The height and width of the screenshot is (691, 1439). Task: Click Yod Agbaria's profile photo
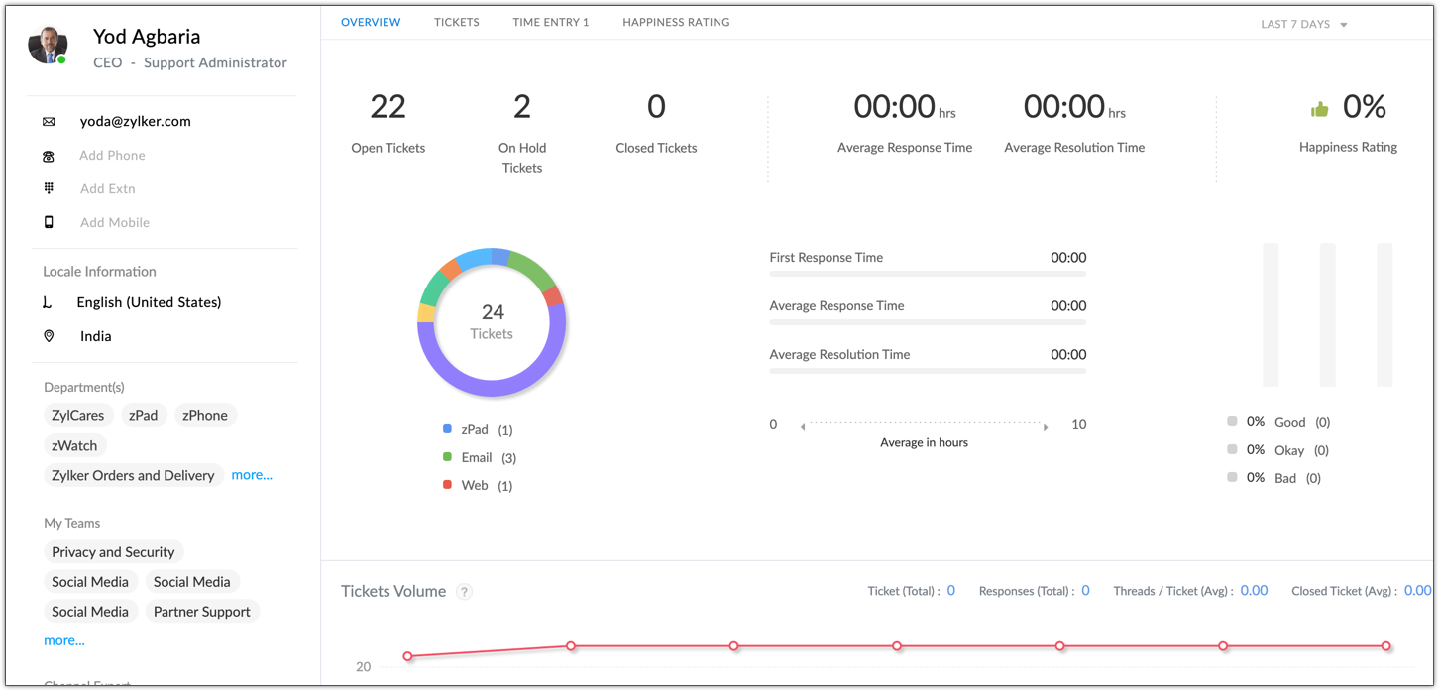click(x=48, y=47)
